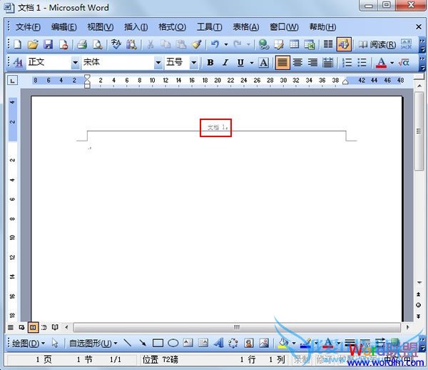
Task: Toggle Italic formatting
Action: [x=225, y=63]
